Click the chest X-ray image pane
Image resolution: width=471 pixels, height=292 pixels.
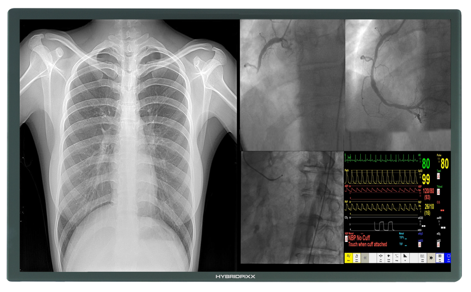tap(128, 145)
